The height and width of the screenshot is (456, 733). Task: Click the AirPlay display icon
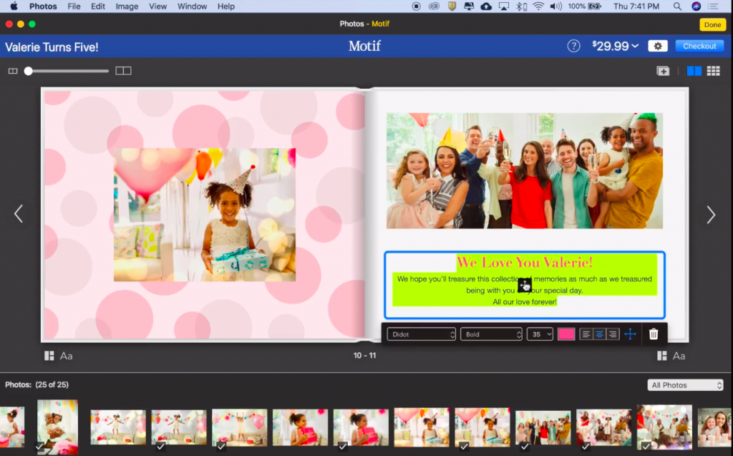pyautogui.click(x=503, y=6)
